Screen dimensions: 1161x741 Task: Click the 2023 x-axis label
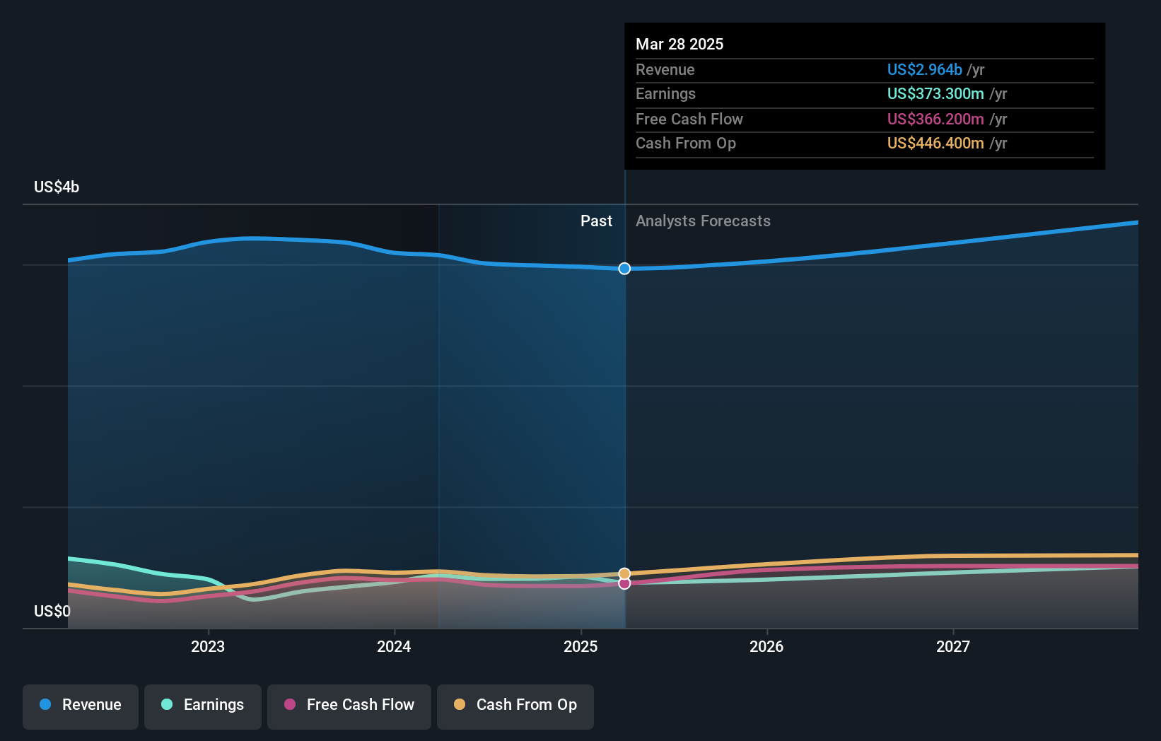point(208,646)
